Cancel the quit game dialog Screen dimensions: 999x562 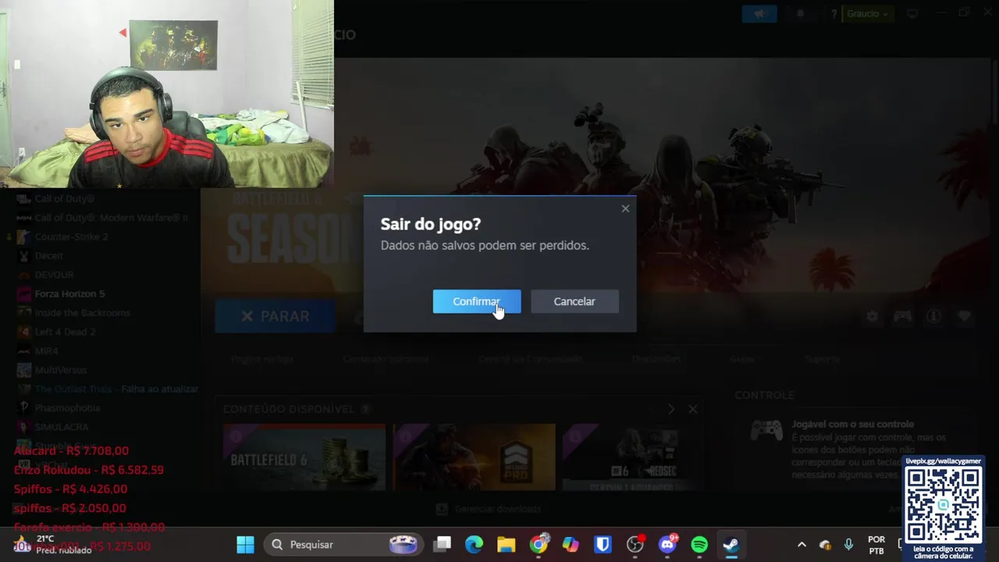pyautogui.click(x=574, y=301)
